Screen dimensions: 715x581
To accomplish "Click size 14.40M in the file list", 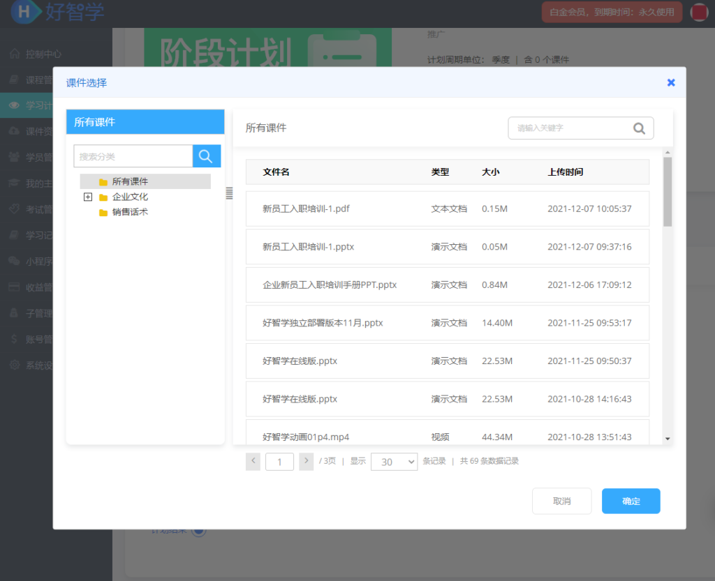I will point(497,323).
